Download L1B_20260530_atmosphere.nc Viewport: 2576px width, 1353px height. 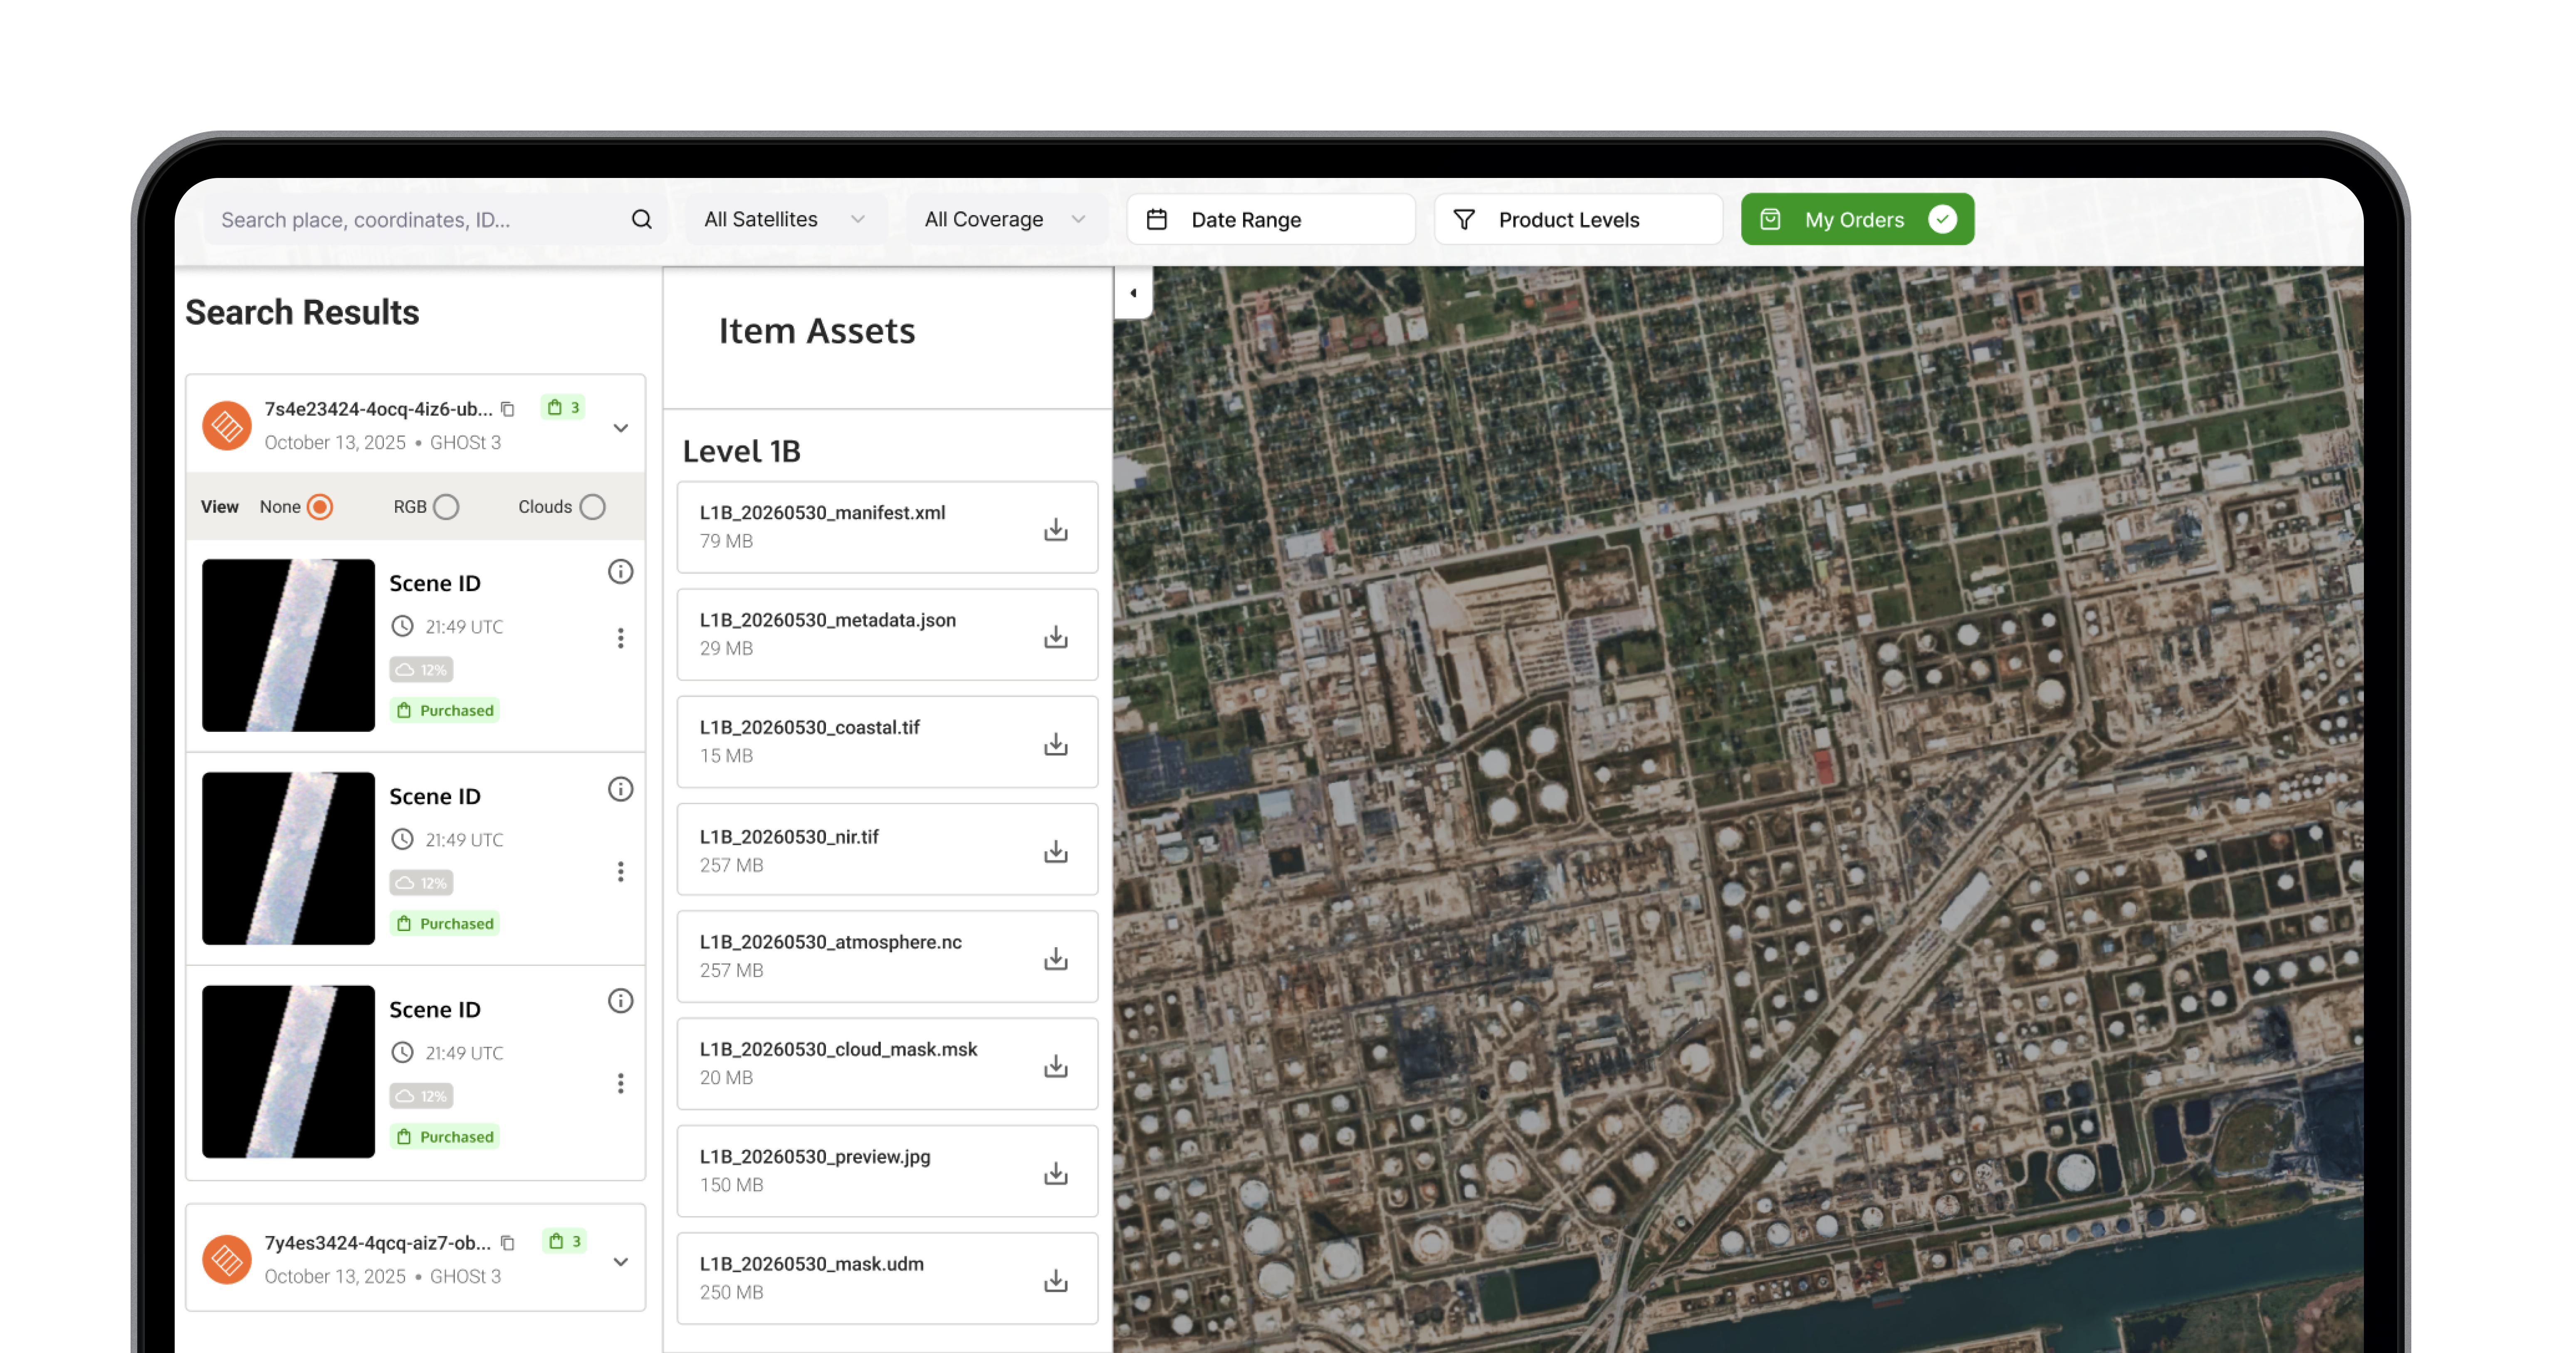click(x=1056, y=958)
